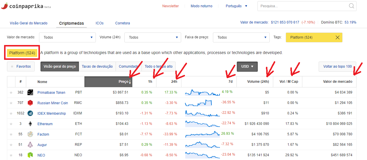367x160 pixels.
Task: Sort by Volume (24h) column header
Action: tap(255, 82)
